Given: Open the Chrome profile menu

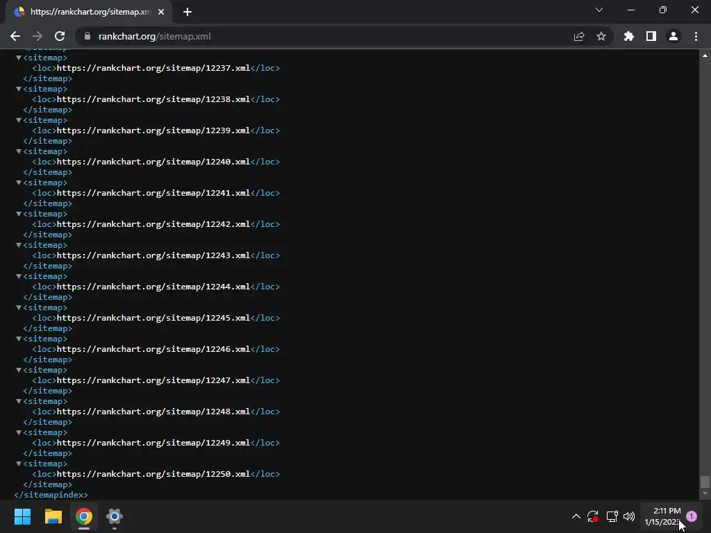Looking at the screenshot, I should point(674,36).
